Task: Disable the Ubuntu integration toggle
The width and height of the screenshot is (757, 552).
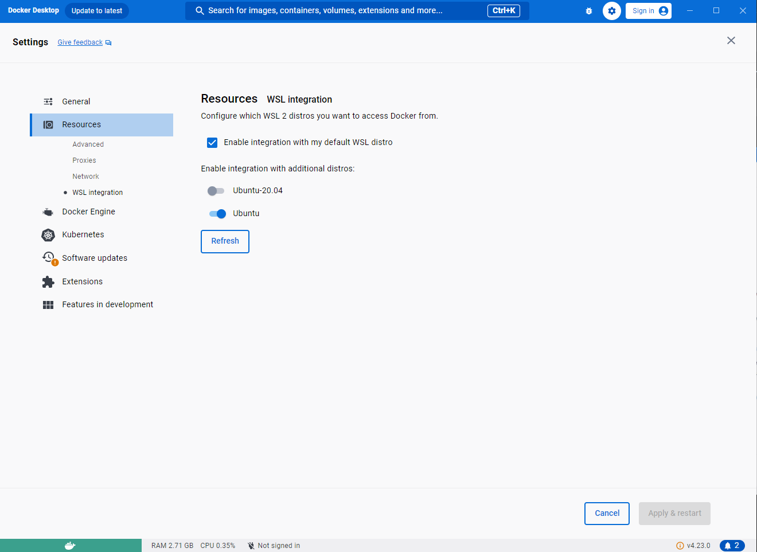Action: click(x=217, y=214)
